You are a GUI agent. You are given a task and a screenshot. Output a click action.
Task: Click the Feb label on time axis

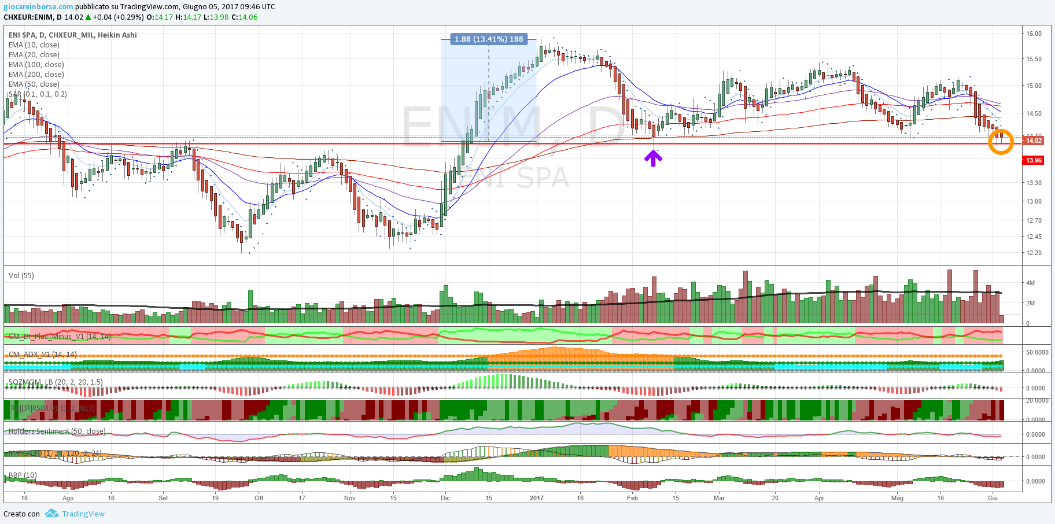pyautogui.click(x=632, y=498)
